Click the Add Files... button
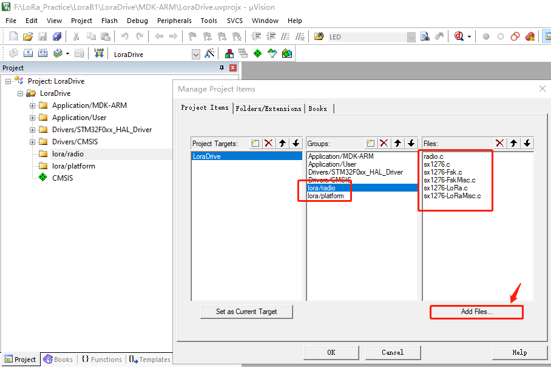 pos(476,312)
